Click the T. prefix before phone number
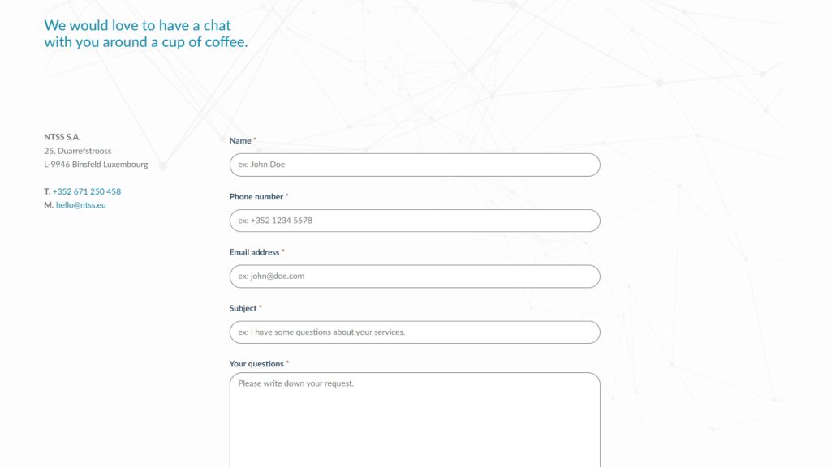The image size is (831, 467). click(x=47, y=191)
